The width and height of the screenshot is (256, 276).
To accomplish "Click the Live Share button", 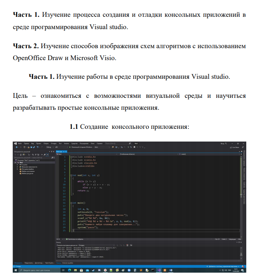I will (x=234, y=147).
